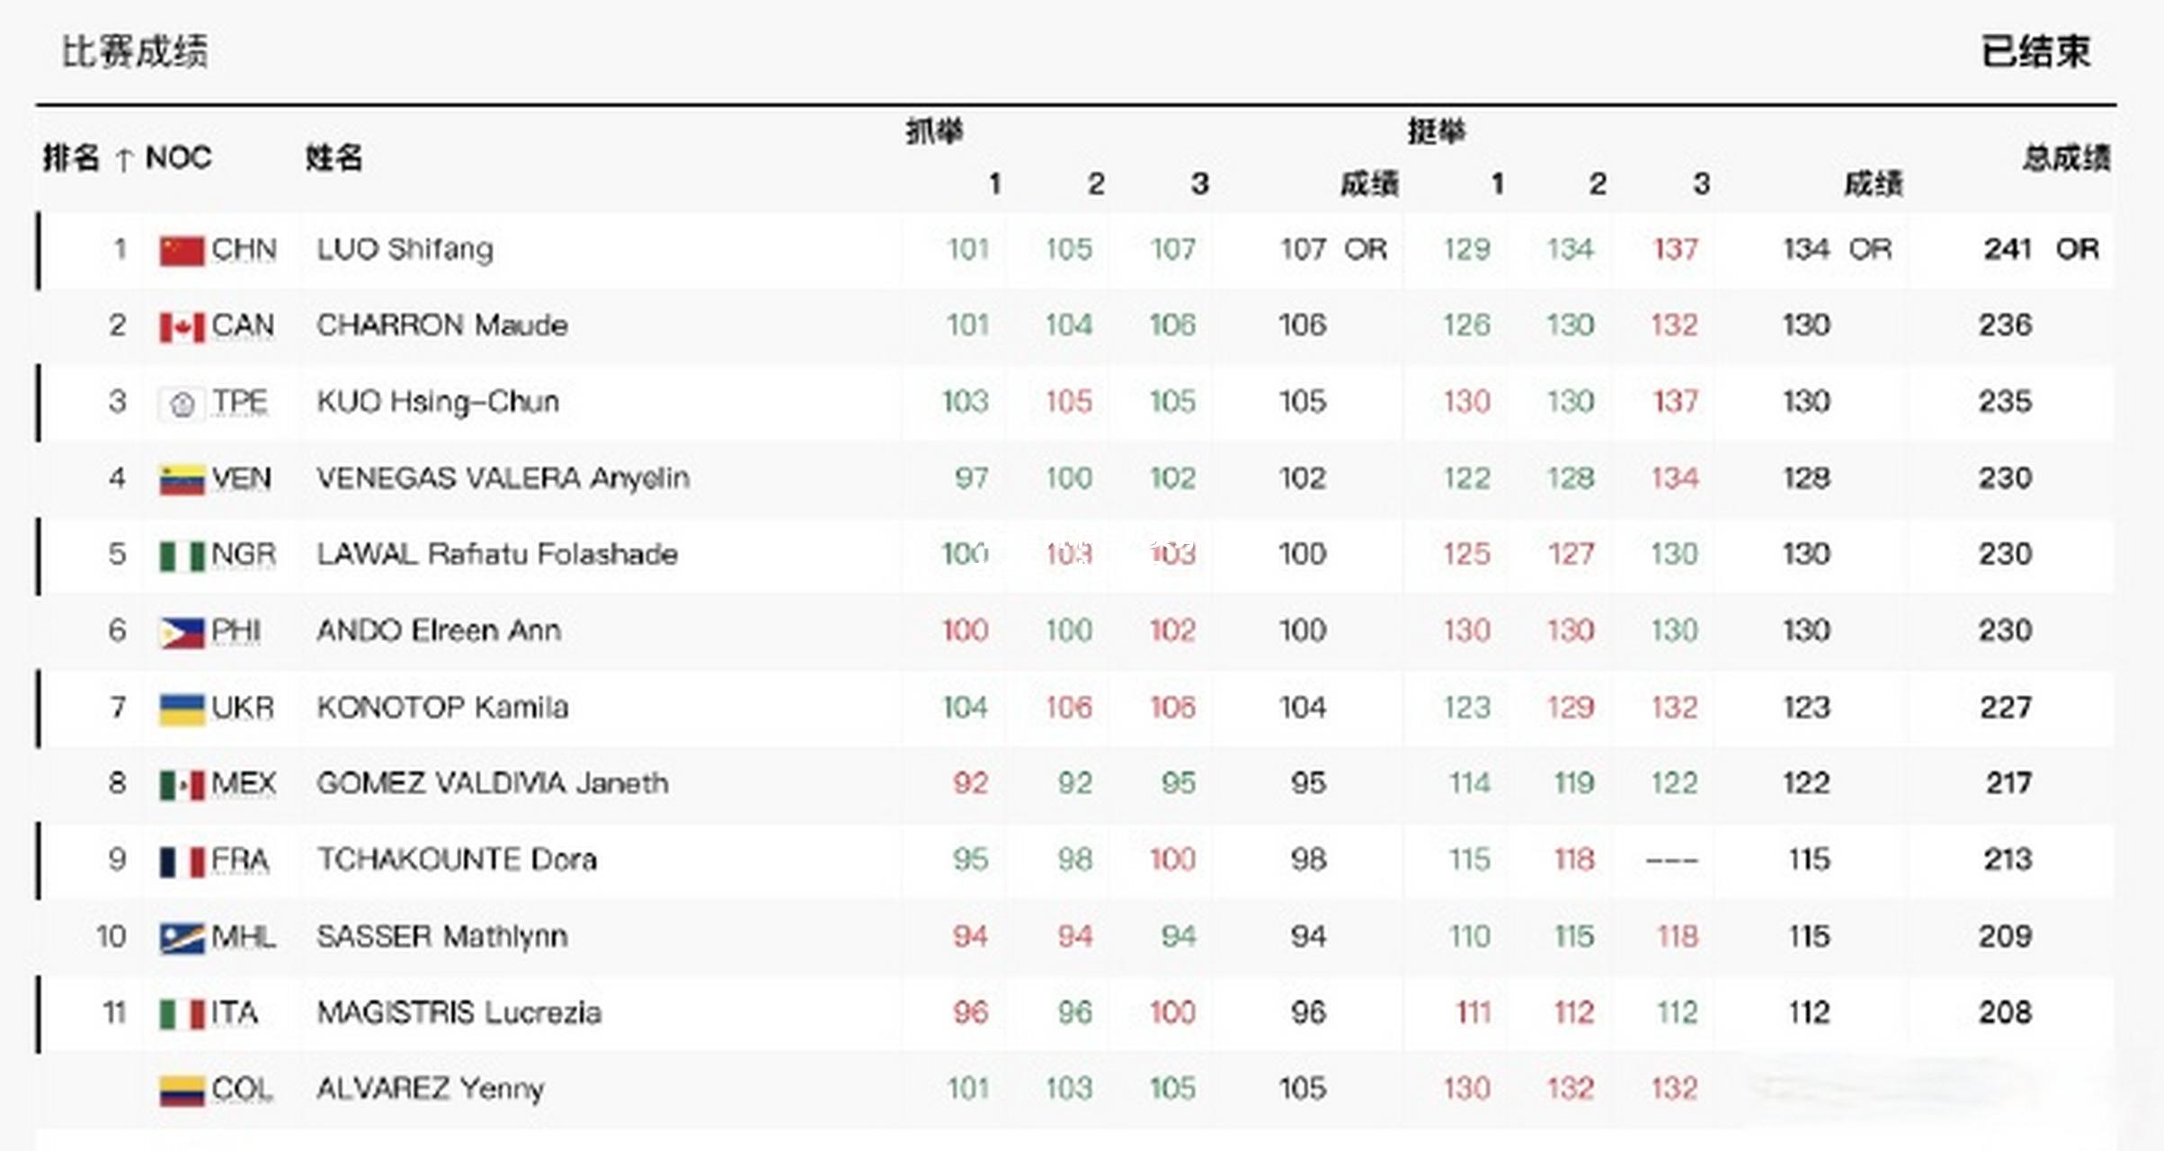Click the Ukraine flag icon
2164x1151 pixels.
(x=182, y=709)
